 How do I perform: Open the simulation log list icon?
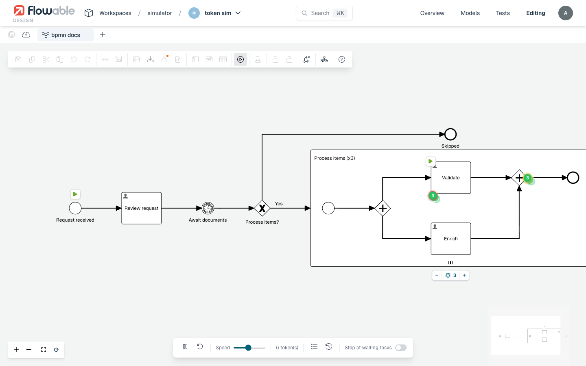(314, 347)
